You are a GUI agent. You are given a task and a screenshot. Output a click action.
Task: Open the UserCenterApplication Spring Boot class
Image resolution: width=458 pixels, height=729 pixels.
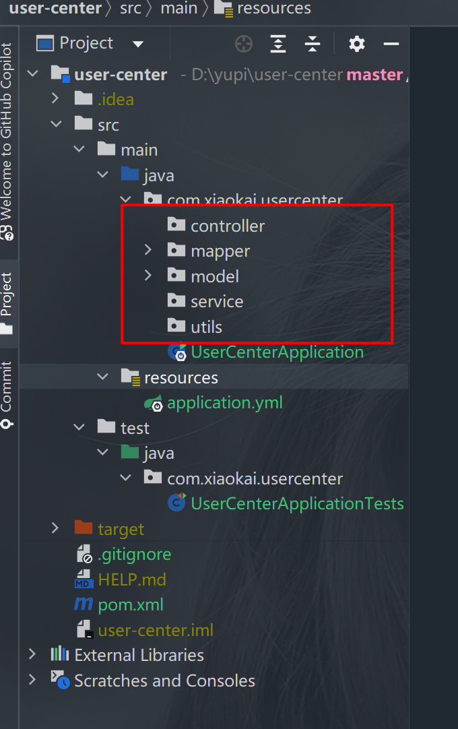277,352
